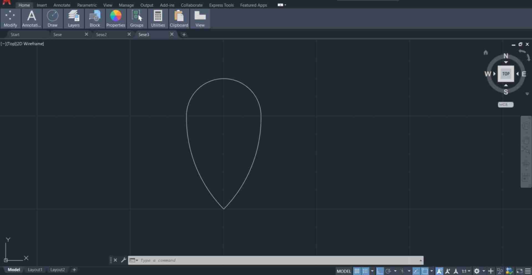
Task: Open the Layout1 tab
Action: tap(35, 269)
